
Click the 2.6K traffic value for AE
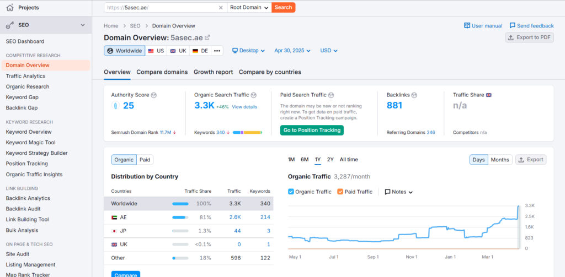[235, 218]
